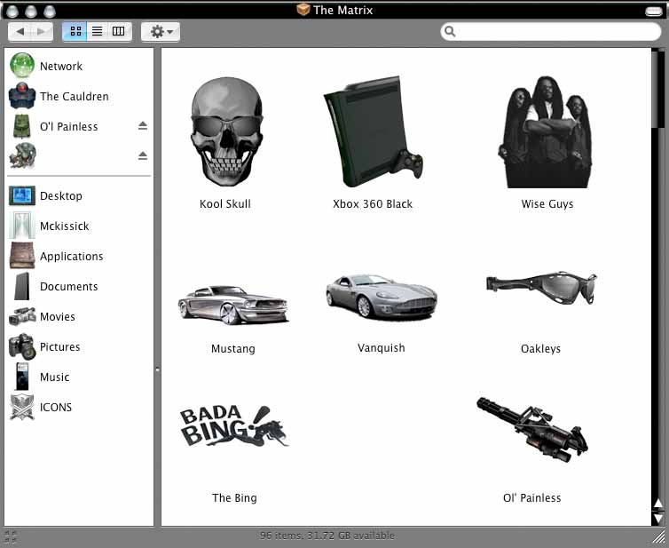The width and height of the screenshot is (669, 548).
Task: Switch to icon view
Action: click(75, 31)
